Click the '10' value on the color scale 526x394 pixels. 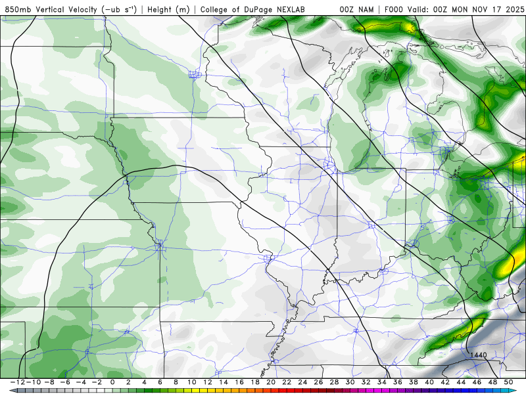[191, 382]
